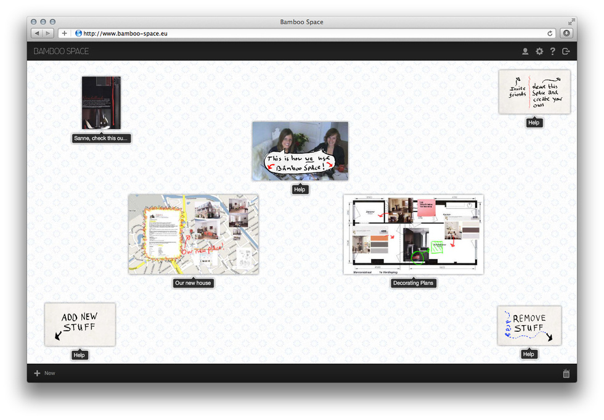
Task: Click the trash can icon
Action: pyautogui.click(x=566, y=373)
